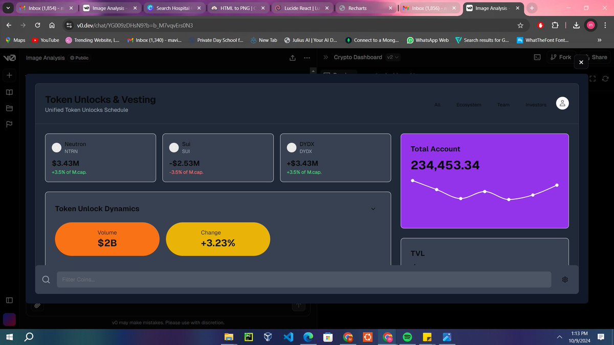Open the WhatsApp Web bookmark

428,40
